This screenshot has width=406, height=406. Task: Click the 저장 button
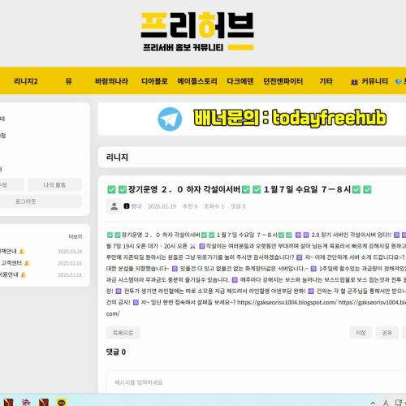361,333
